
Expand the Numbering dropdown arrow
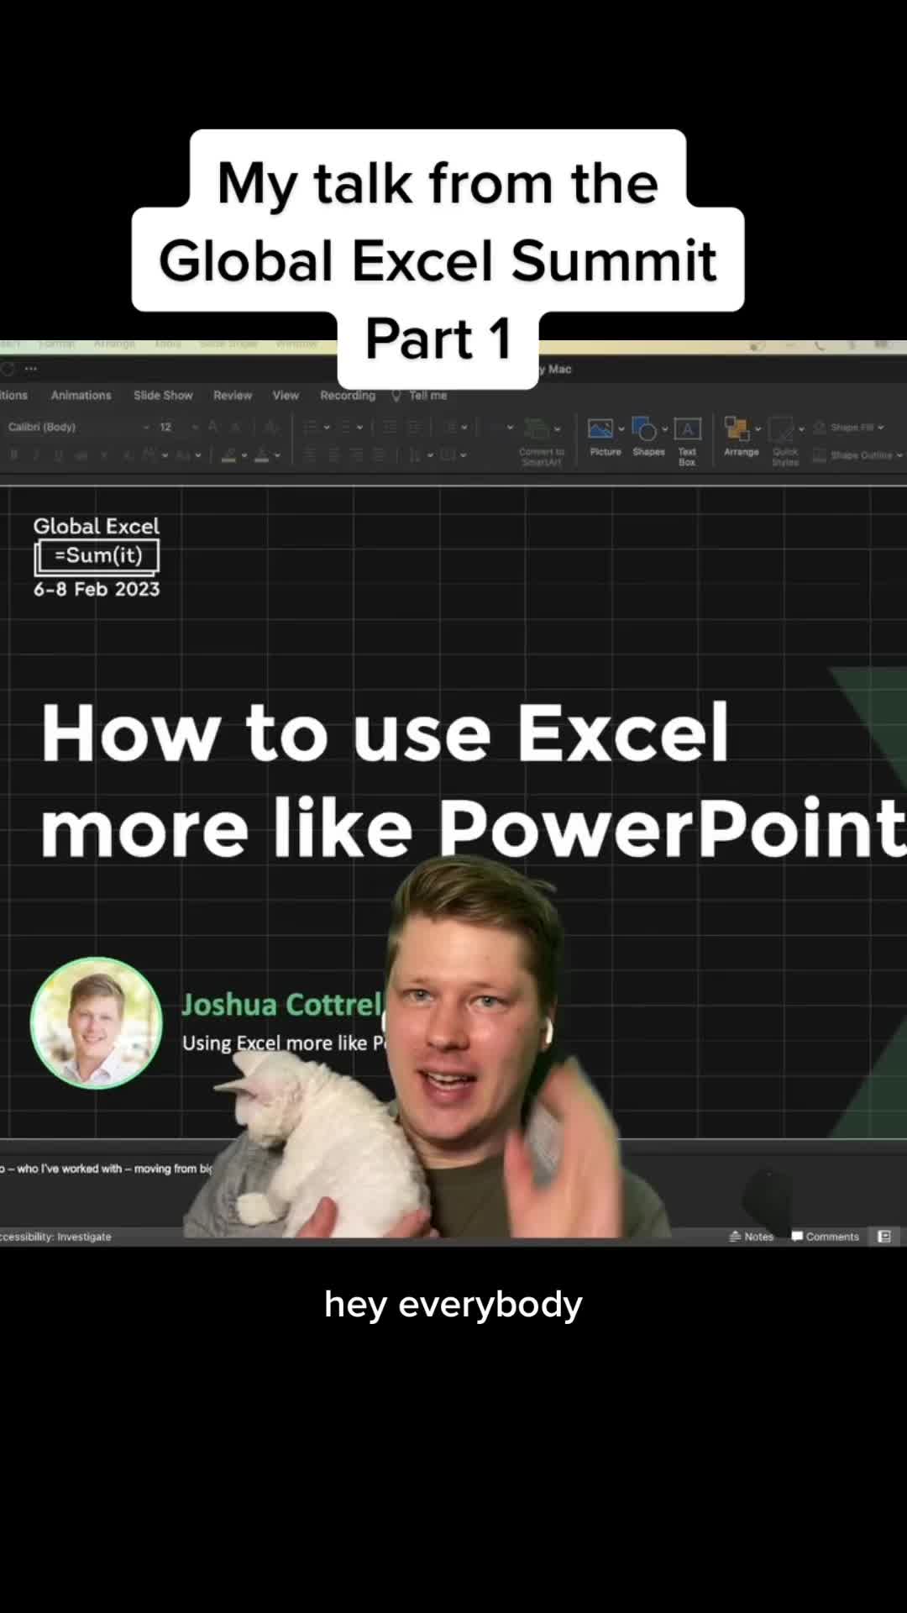359,428
